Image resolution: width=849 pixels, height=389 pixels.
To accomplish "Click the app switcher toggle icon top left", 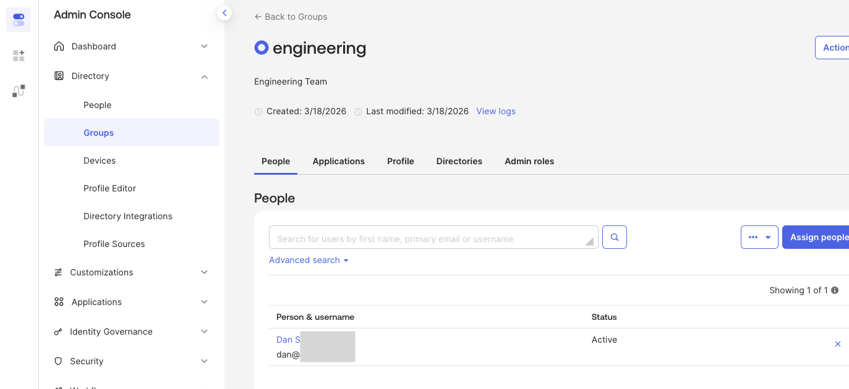I will coord(18,19).
